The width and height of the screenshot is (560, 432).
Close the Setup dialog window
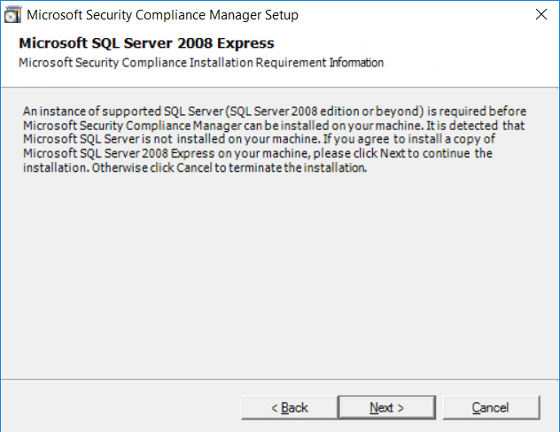541,15
